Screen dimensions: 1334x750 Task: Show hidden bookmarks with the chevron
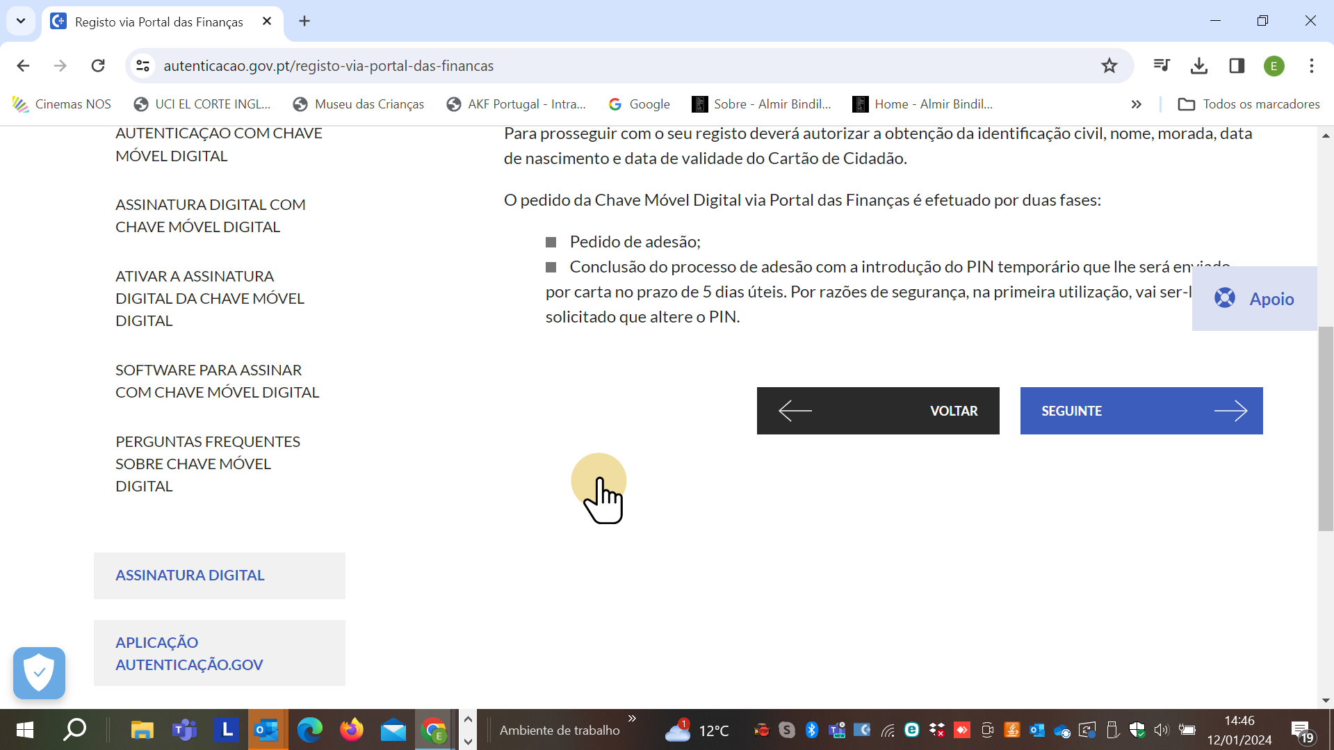point(1136,104)
